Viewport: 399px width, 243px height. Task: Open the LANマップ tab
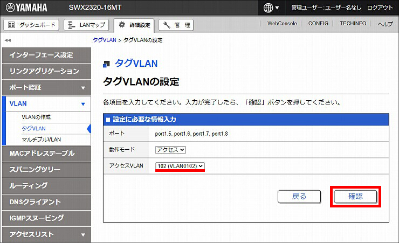pyautogui.click(x=86, y=25)
